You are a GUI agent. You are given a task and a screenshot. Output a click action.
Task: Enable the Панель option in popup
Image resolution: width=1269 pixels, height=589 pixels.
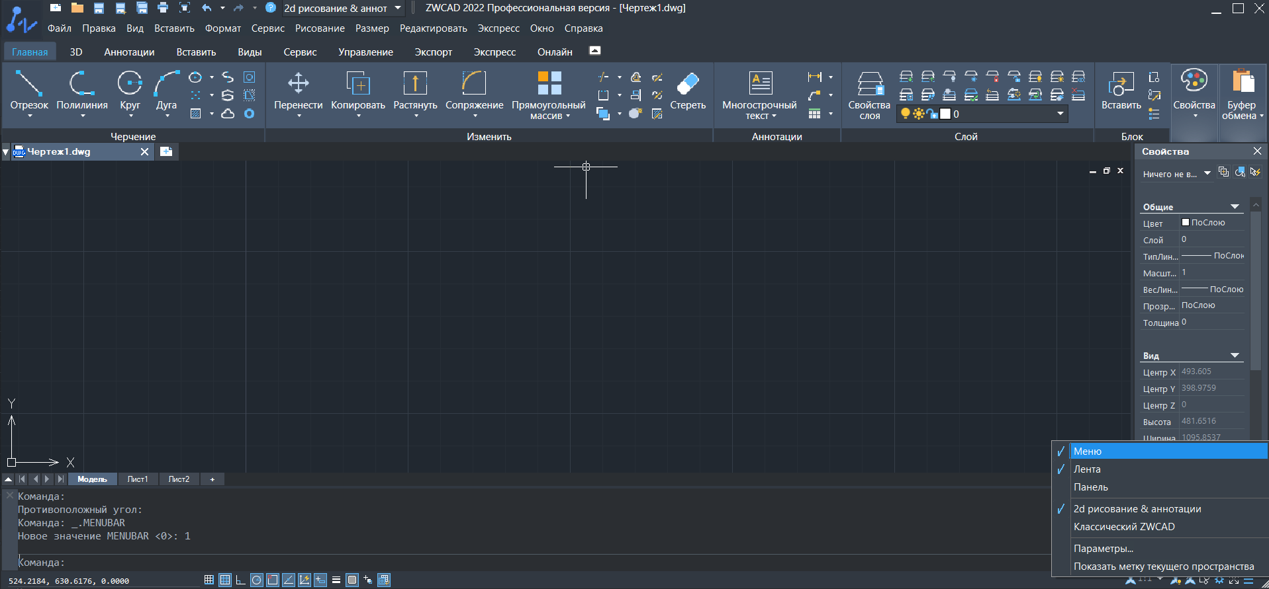(1090, 487)
